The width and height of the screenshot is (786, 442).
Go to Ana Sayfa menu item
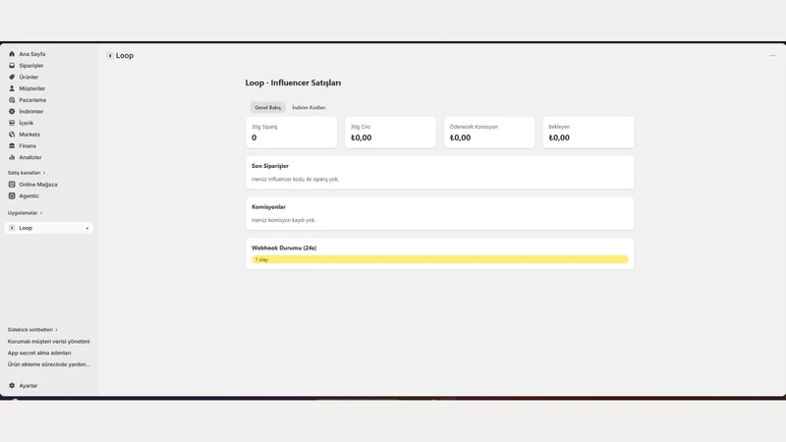32,54
